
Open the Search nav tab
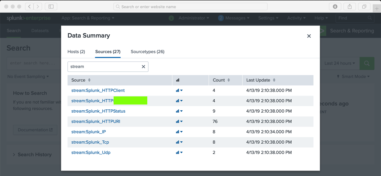[14, 31]
